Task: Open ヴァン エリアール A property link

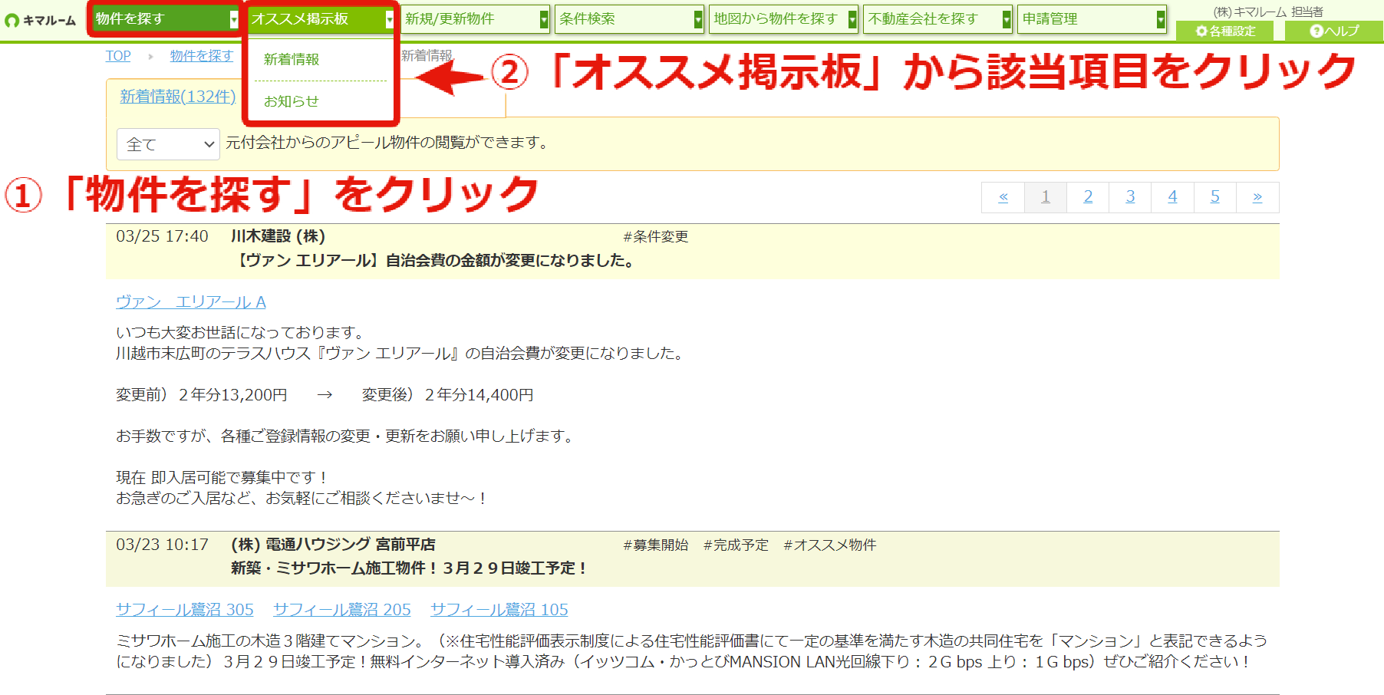Action: click(191, 302)
